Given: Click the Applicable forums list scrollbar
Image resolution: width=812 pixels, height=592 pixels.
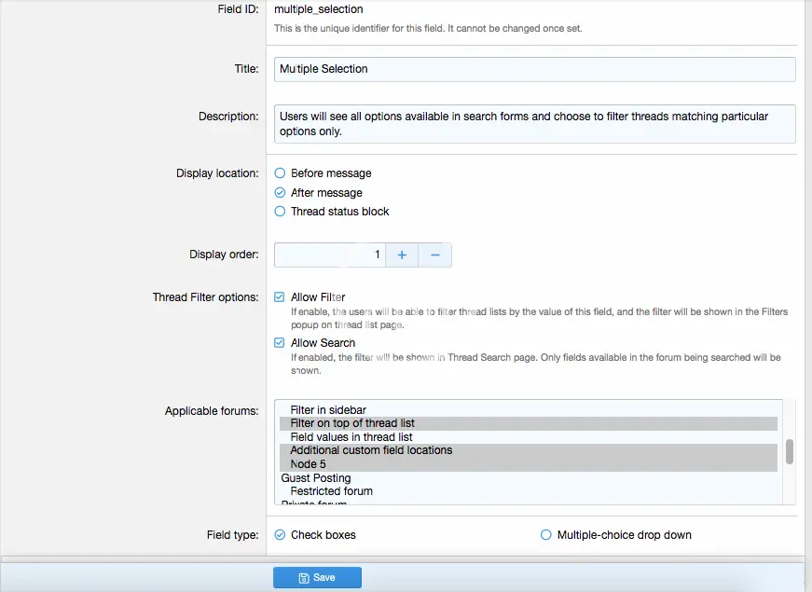Looking at the screenshot, I should [x=790, y=452].
